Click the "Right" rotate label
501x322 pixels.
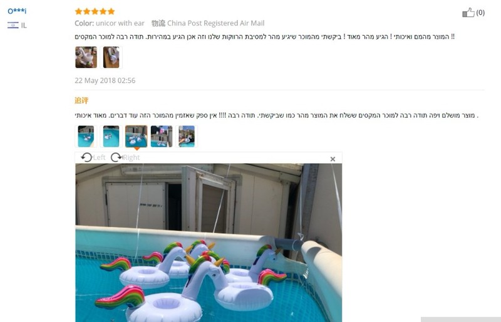[132, 158]
